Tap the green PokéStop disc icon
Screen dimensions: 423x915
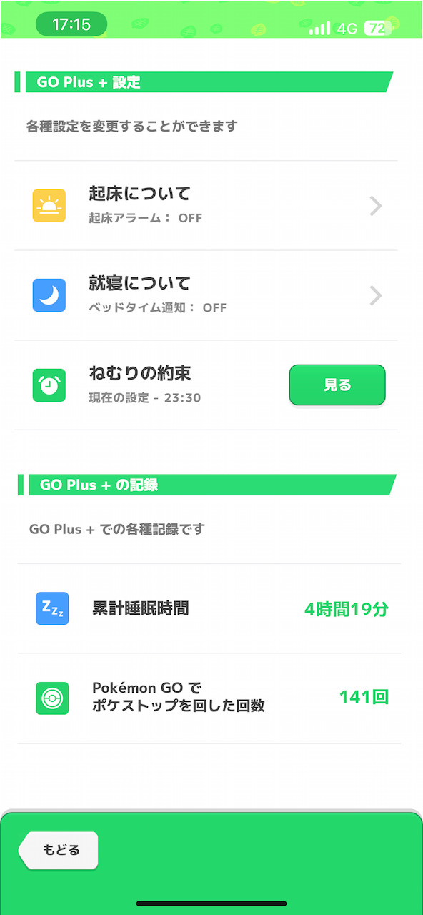pos(52,698)
